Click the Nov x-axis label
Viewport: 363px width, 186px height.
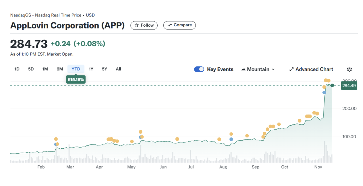pos(318,167)
